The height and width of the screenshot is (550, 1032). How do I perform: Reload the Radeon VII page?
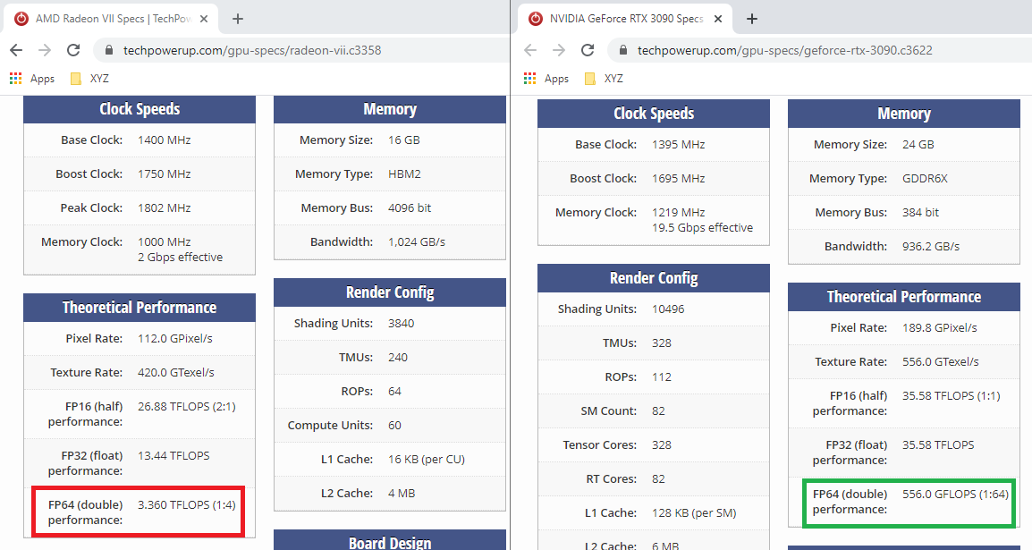[x=73, y=50]
